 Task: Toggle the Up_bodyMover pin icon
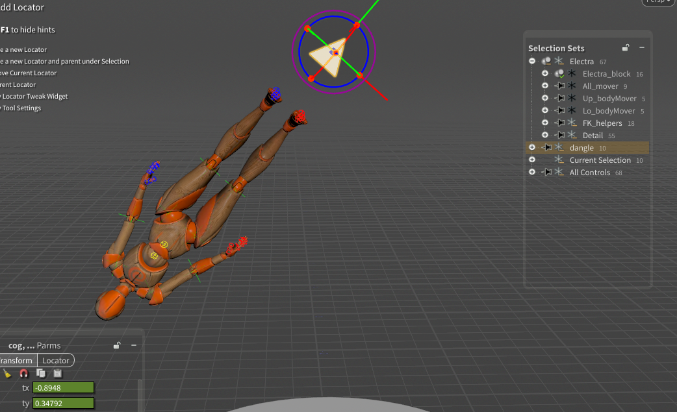pyautogui.click(x=559, y=98)
